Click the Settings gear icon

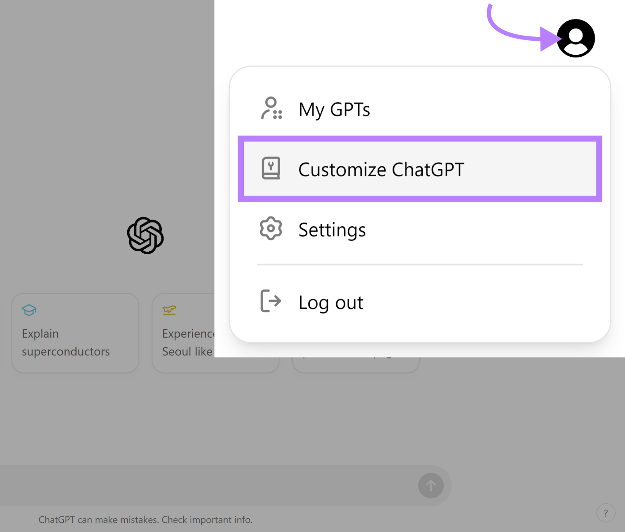[x=271, y=229]
